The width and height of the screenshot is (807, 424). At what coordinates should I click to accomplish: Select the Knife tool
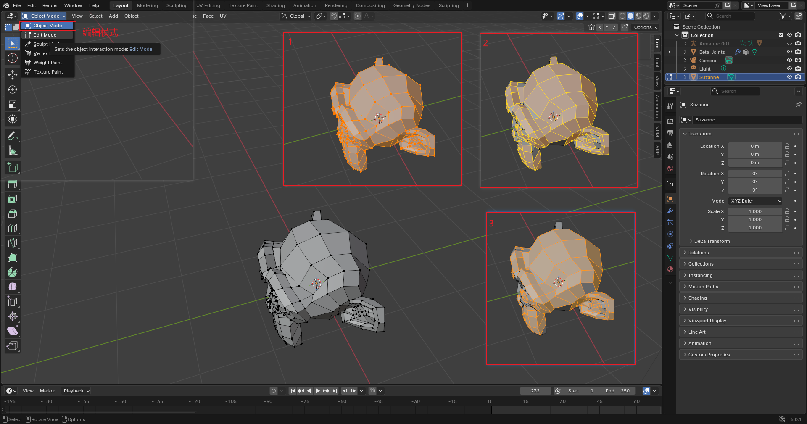pos(13,243)
